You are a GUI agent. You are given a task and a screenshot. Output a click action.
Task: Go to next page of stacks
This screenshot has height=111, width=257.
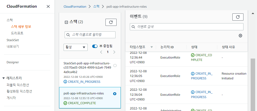tap(114, 52)
